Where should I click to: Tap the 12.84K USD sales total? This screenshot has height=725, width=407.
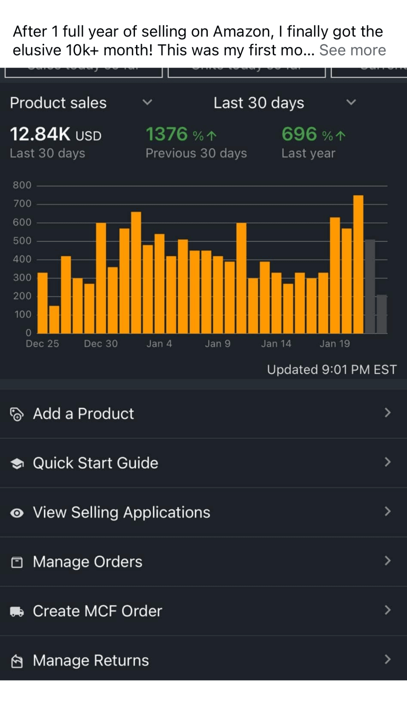click(x=55, y=135)
